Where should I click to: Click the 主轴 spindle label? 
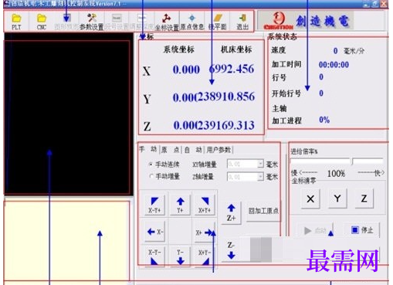pos(280,108)
